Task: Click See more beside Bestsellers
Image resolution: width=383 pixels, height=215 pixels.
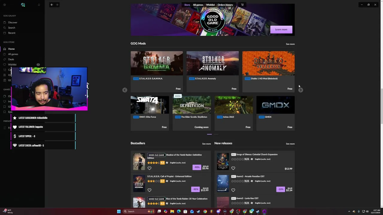Action: tap(206, 144)
